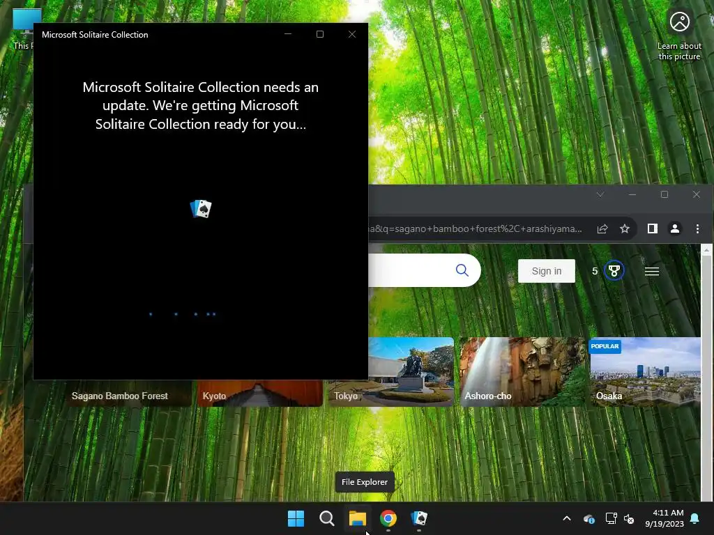714x535 pixels.
Task: Bookmark this tab with star icon
Action: pyautogui.click(x=625, y=228)
